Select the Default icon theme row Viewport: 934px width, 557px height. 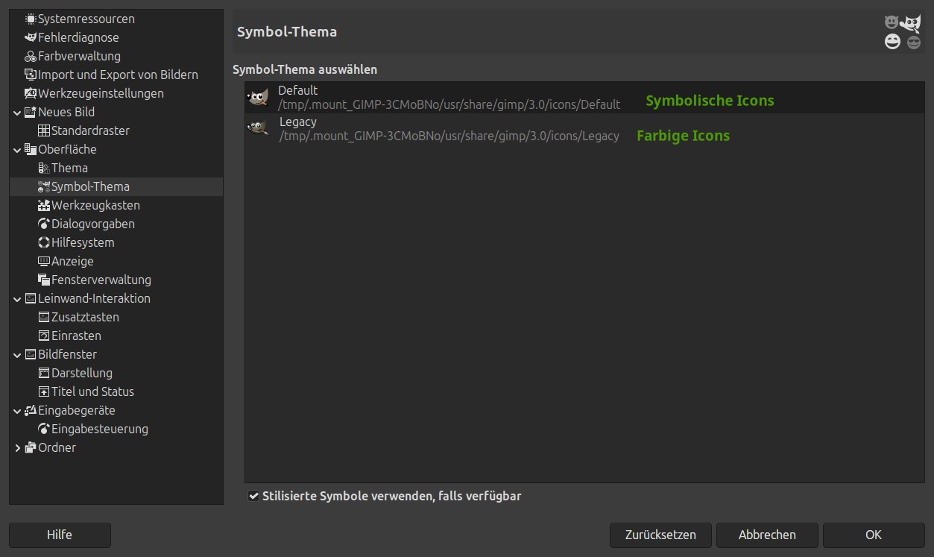[x=584, y=98]
